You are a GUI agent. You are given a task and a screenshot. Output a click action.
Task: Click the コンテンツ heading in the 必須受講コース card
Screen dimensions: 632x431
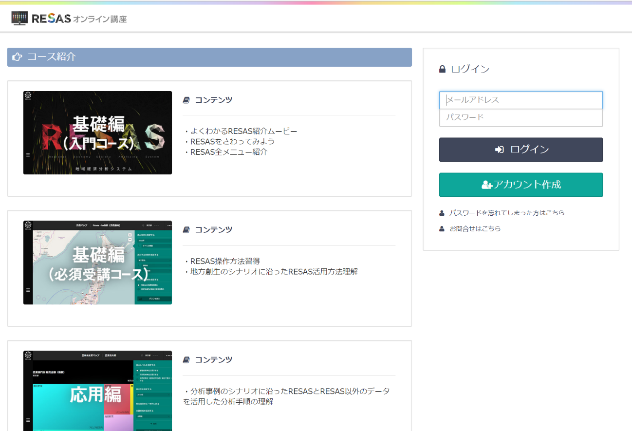(214, 230)
